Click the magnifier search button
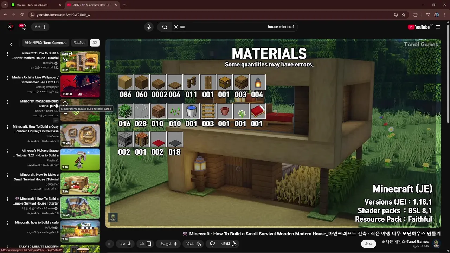This screenshot has height=253, width=450. click(165, 27)
